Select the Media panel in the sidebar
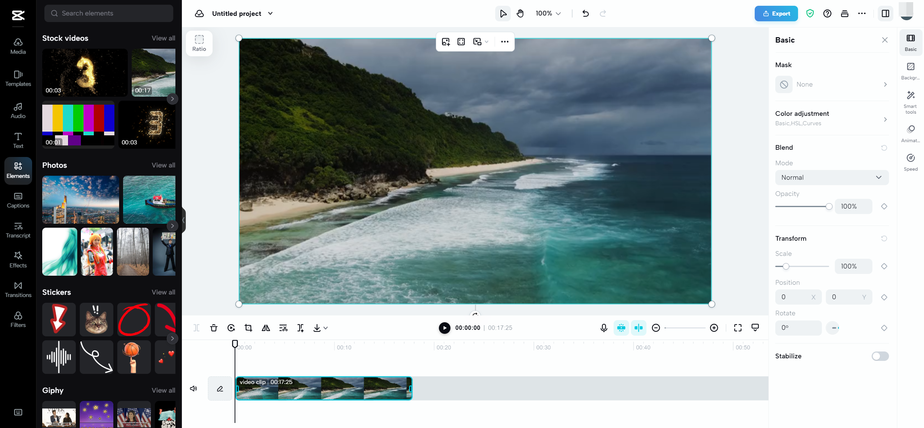Screen dimensions: 924x428 (x=18, y=46)
